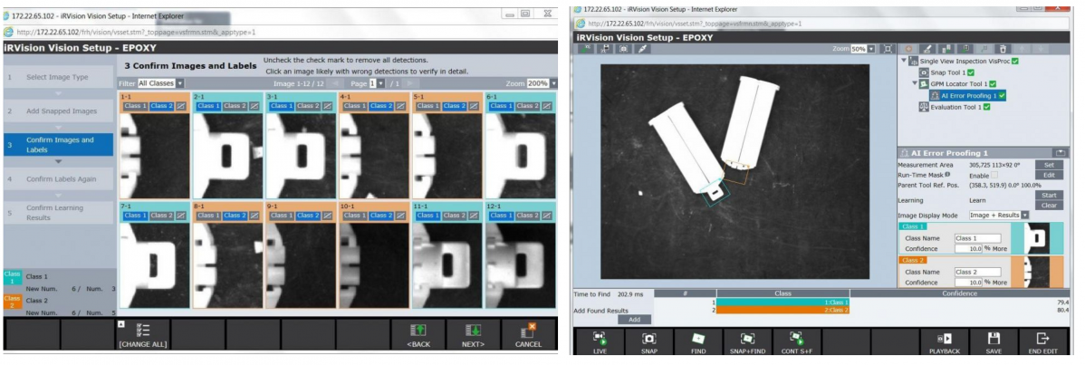Viewport: 1085px width, 365px height.
Task: Collapse GPM Locator Tool 1 tree node
Action: pyautogui.click(x=914, y=84)
